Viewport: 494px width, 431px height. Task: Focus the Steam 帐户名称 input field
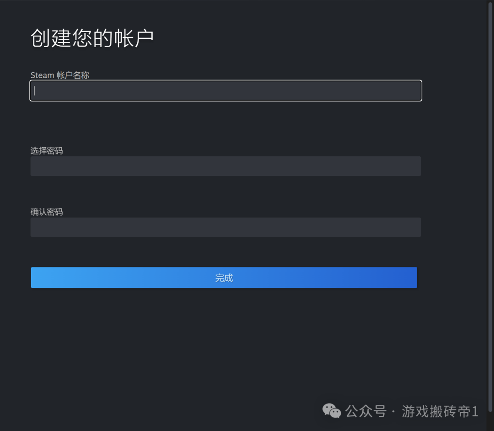(x=226, y=91)
